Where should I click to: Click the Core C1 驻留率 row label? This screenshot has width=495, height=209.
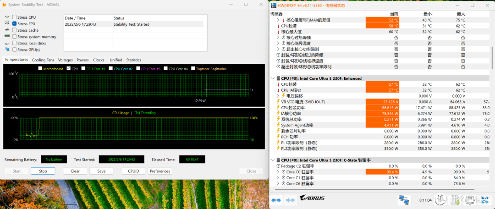tap(300, 178)
